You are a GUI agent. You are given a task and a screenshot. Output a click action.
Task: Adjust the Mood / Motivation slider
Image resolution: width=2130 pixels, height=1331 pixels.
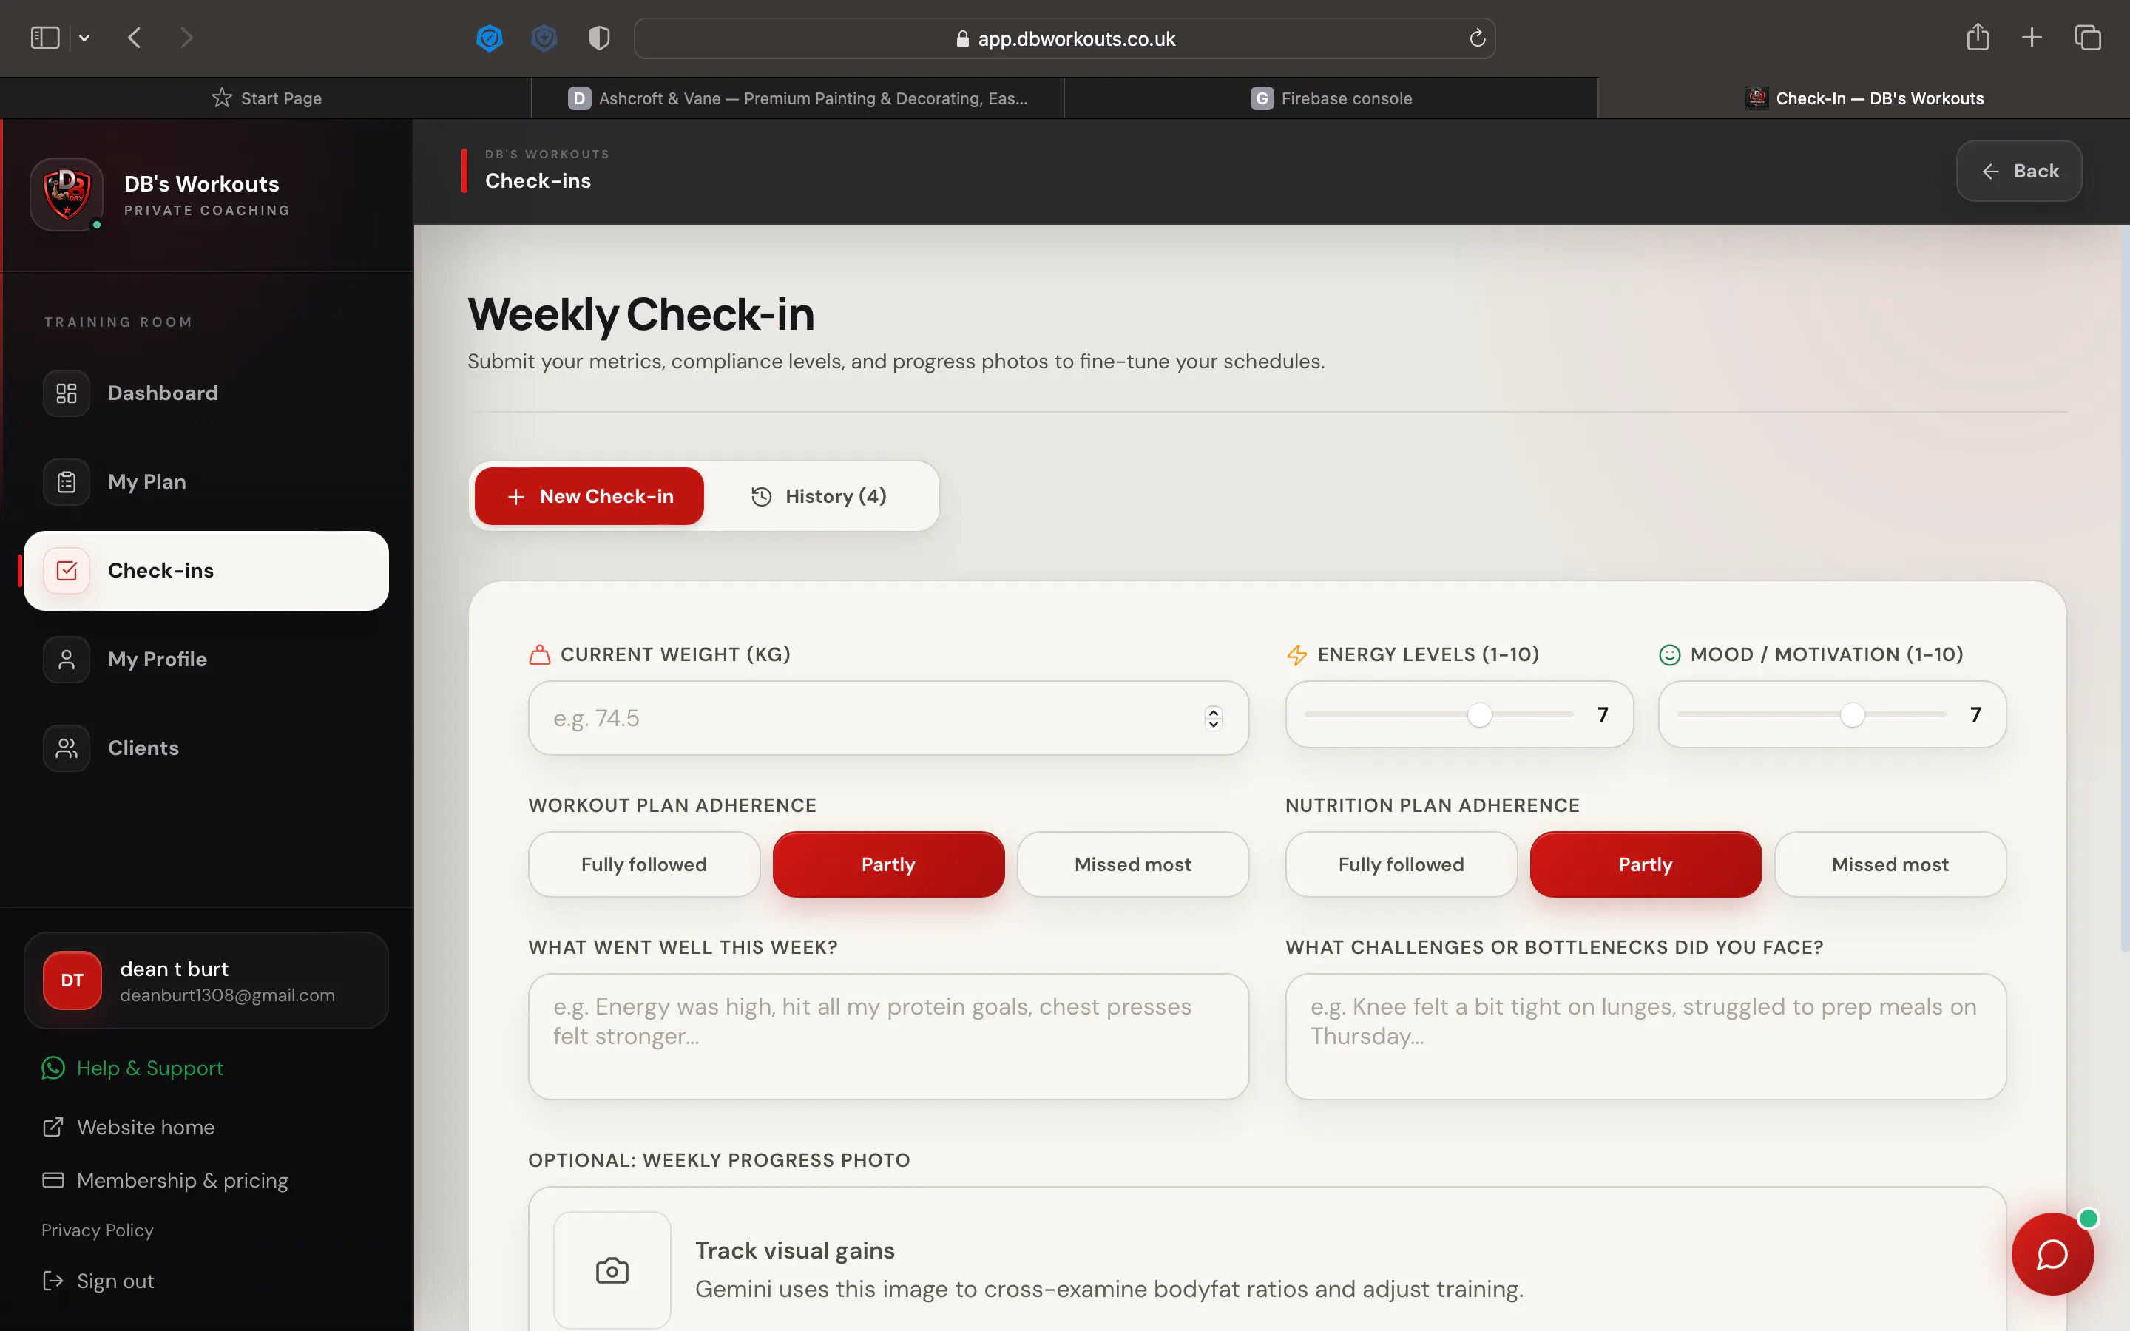(x=1811, y=715)
